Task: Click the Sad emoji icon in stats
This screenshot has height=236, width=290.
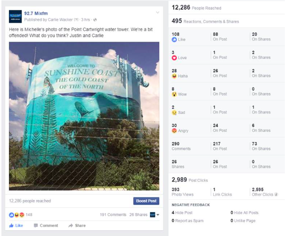Action: [174, 112]
